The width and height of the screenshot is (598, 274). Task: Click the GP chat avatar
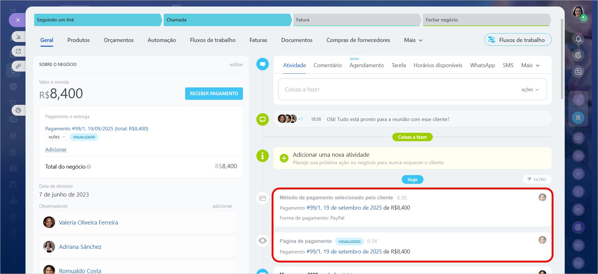coord(578,138)
